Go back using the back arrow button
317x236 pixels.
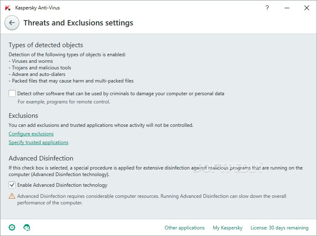pyautogui.click(x=12, y=23)
